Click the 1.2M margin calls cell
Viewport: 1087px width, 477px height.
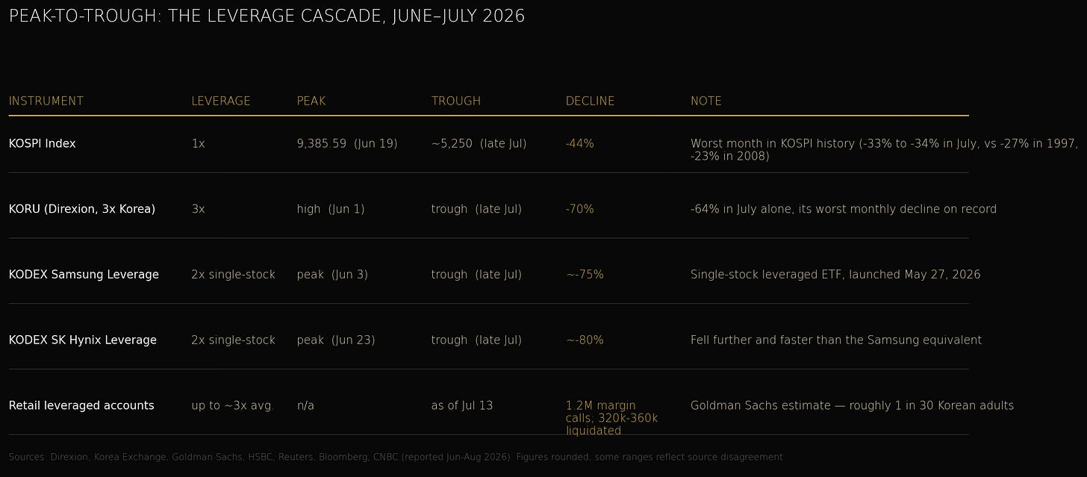[612, 418]
